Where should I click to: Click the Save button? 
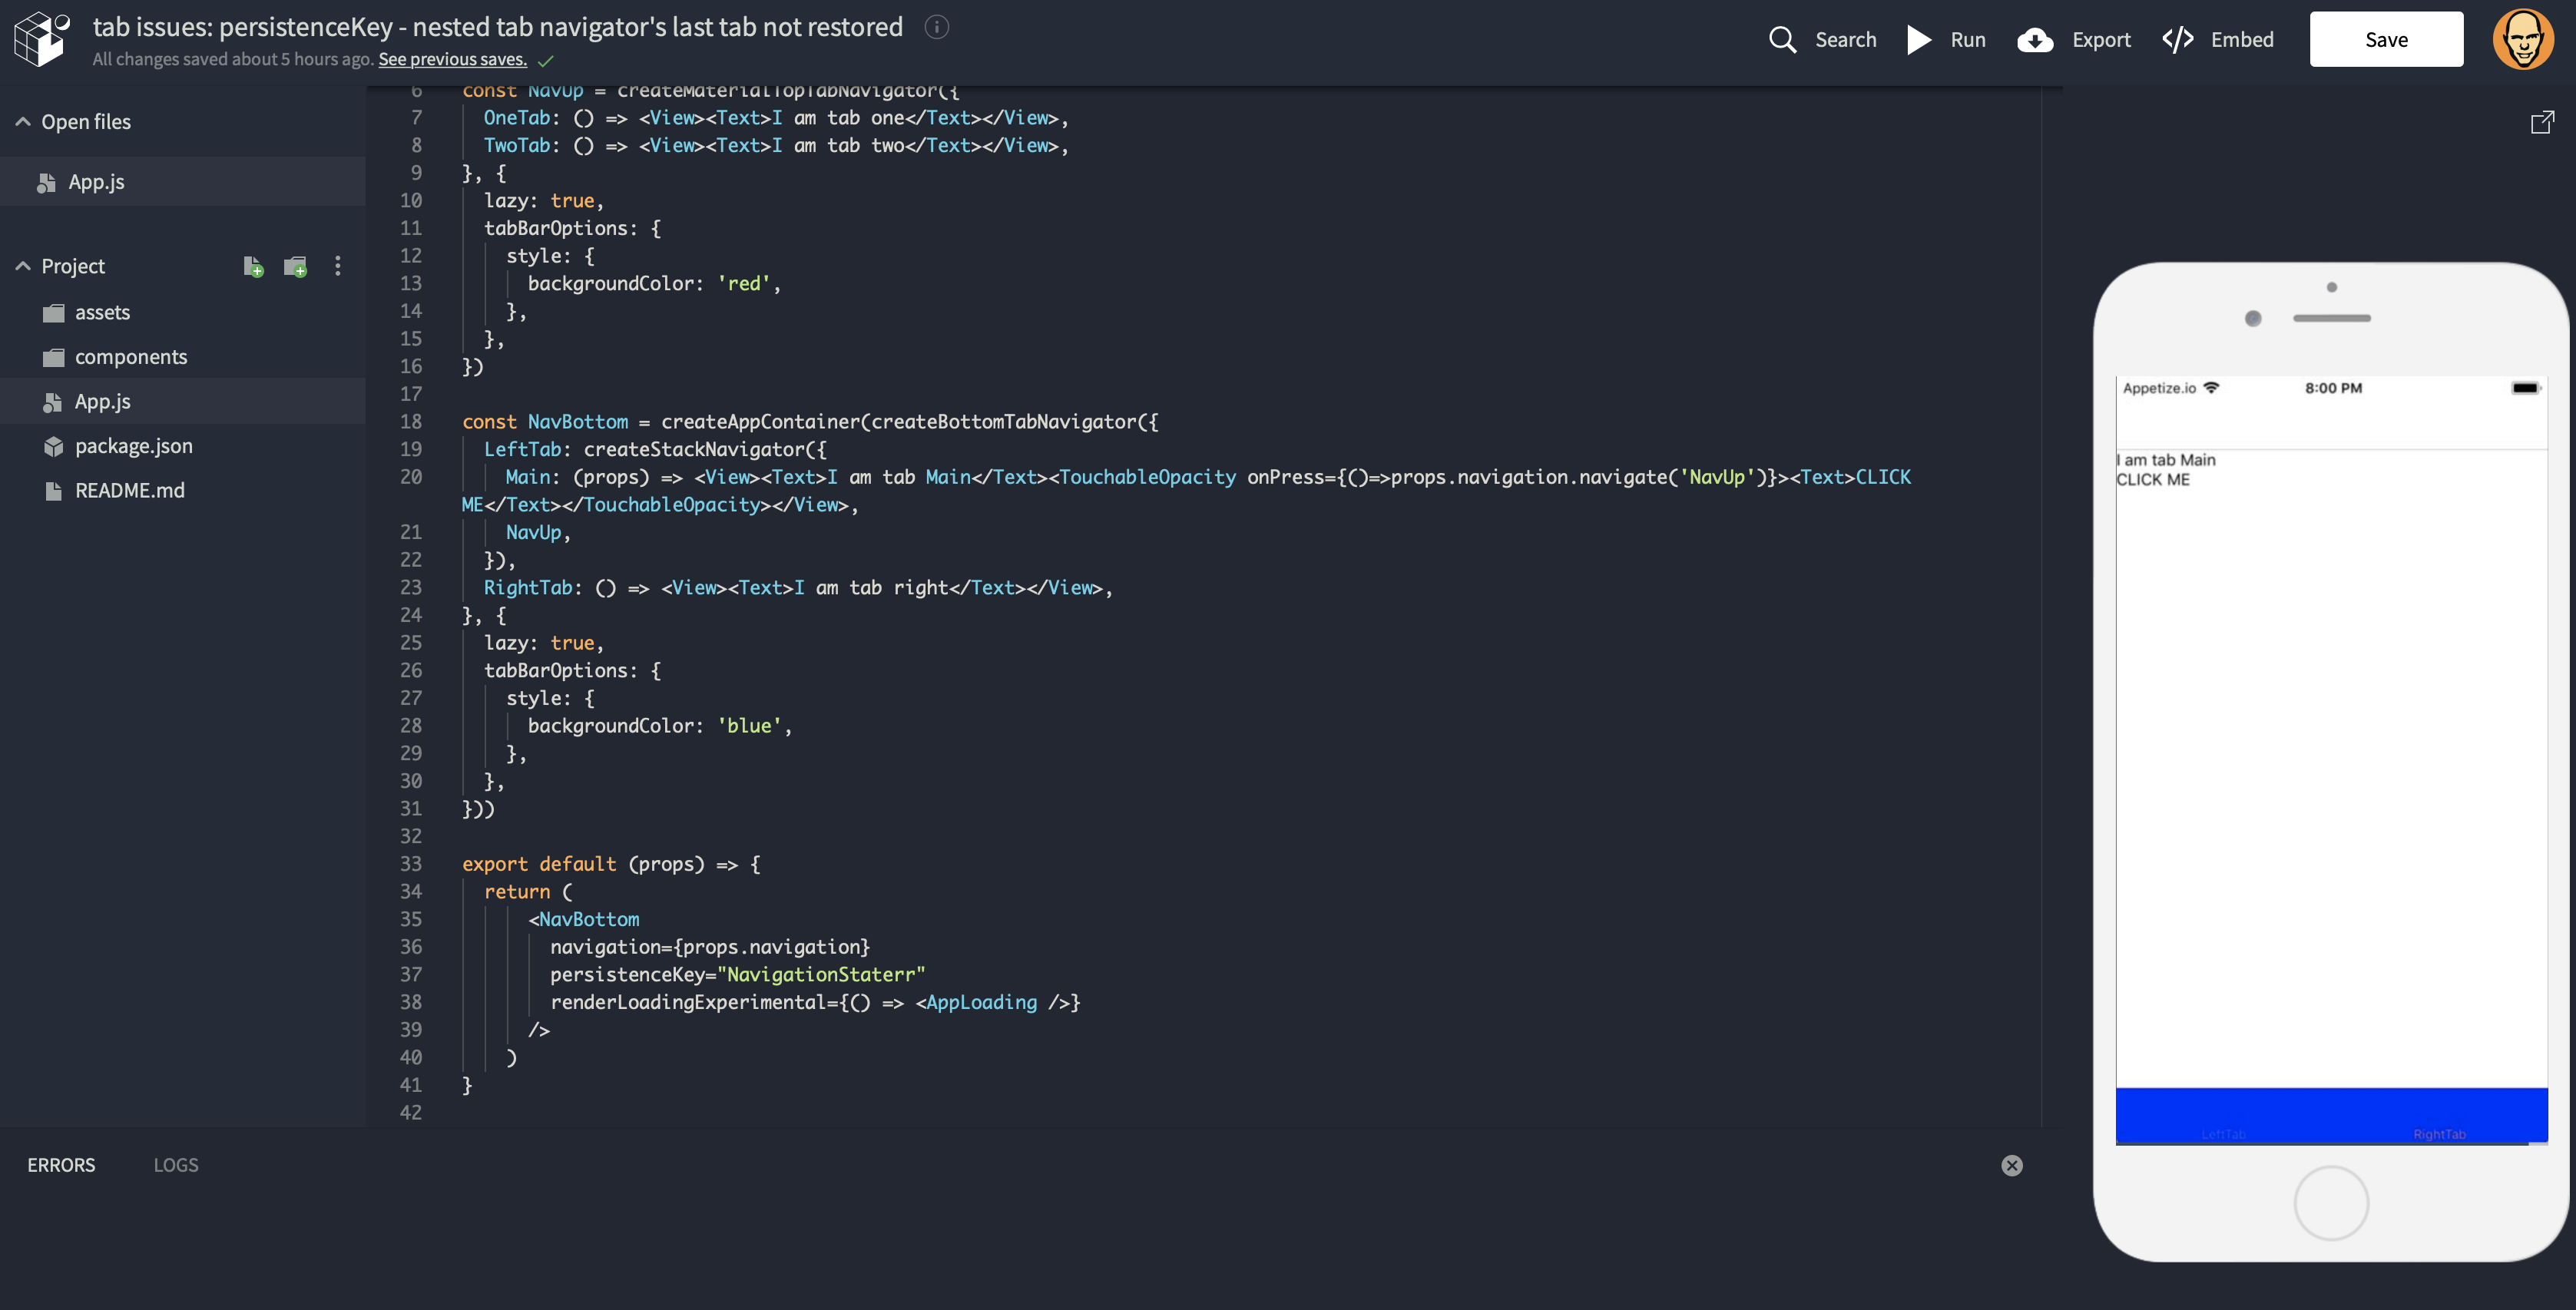click(2386, 39)
